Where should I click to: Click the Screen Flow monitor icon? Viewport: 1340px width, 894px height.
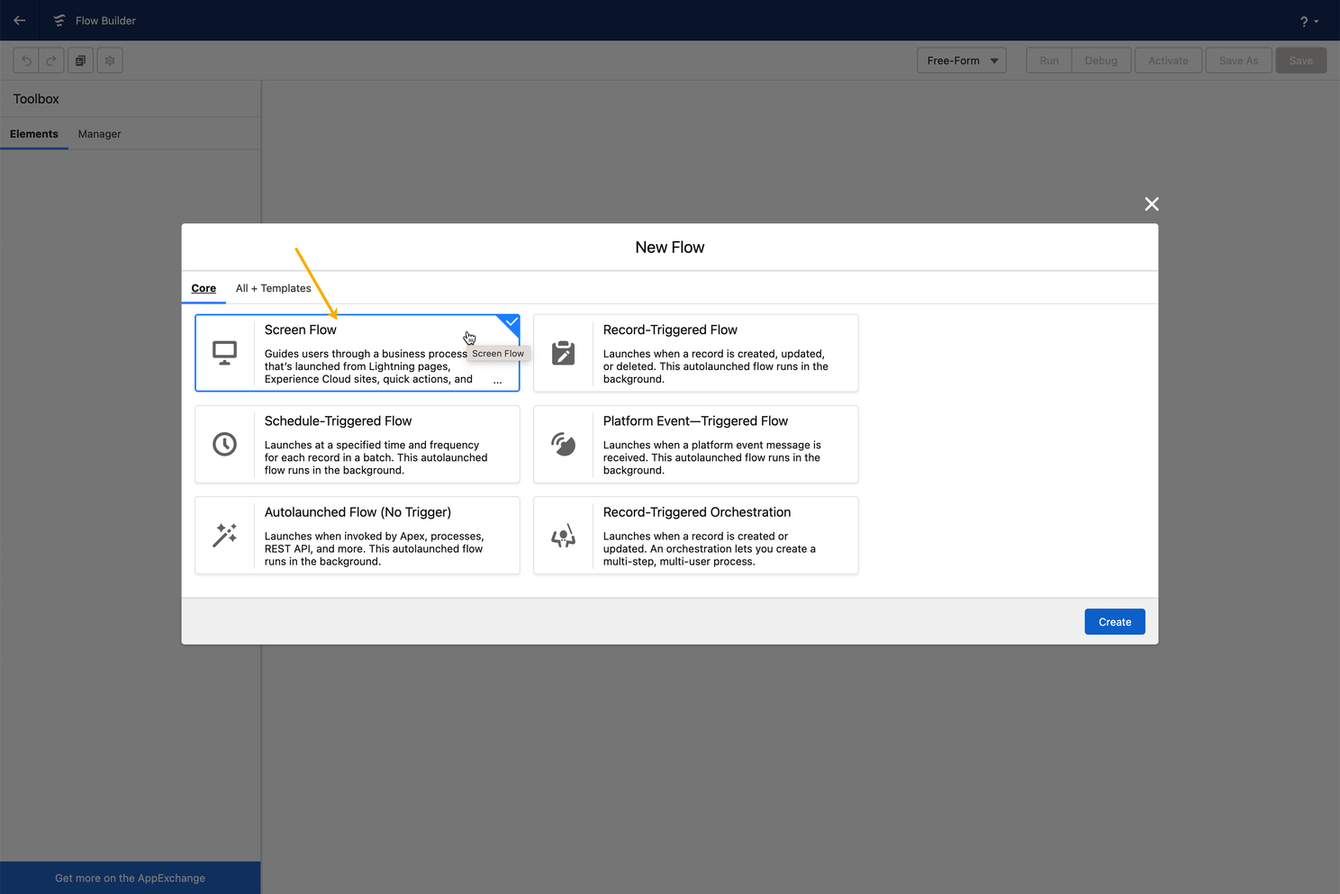(x=225, y=353)
